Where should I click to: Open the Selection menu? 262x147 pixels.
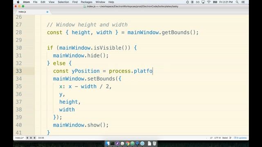point(63,2)
